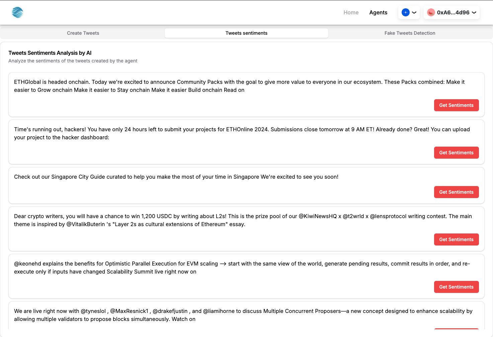Get Sentiments for Singapore City Guide tweet
The image size is (493, 337).
click(456, 192)
